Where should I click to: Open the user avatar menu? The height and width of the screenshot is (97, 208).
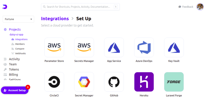click(200, 7)
